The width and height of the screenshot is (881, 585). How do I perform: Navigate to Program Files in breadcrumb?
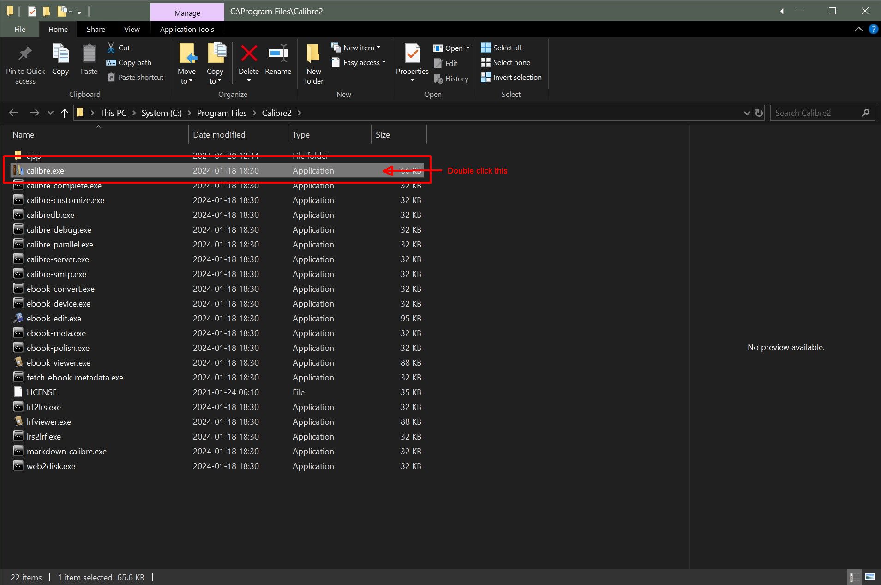222,113
